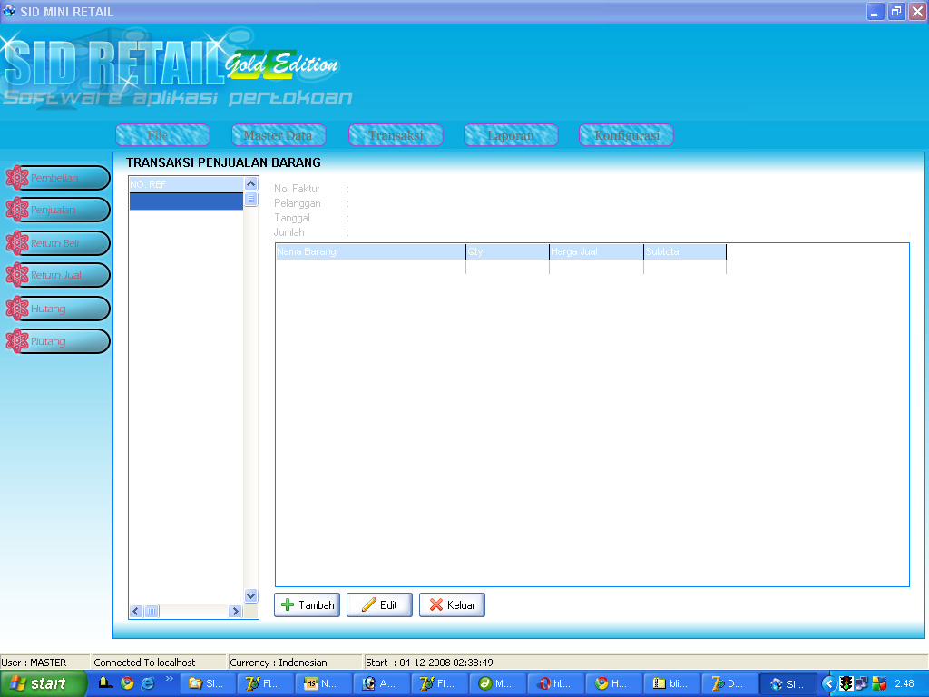Go to Return Beli in sidebar
The width and height of the screenshot is (929, 697).
click(x=58, y=243)
